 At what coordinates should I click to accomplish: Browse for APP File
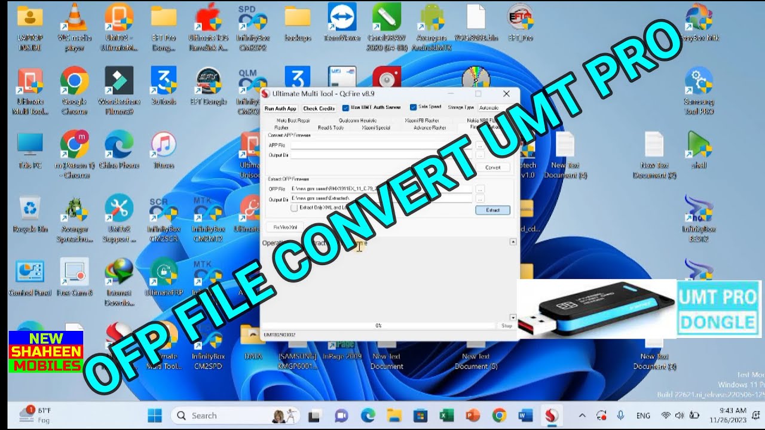[480, 145]
